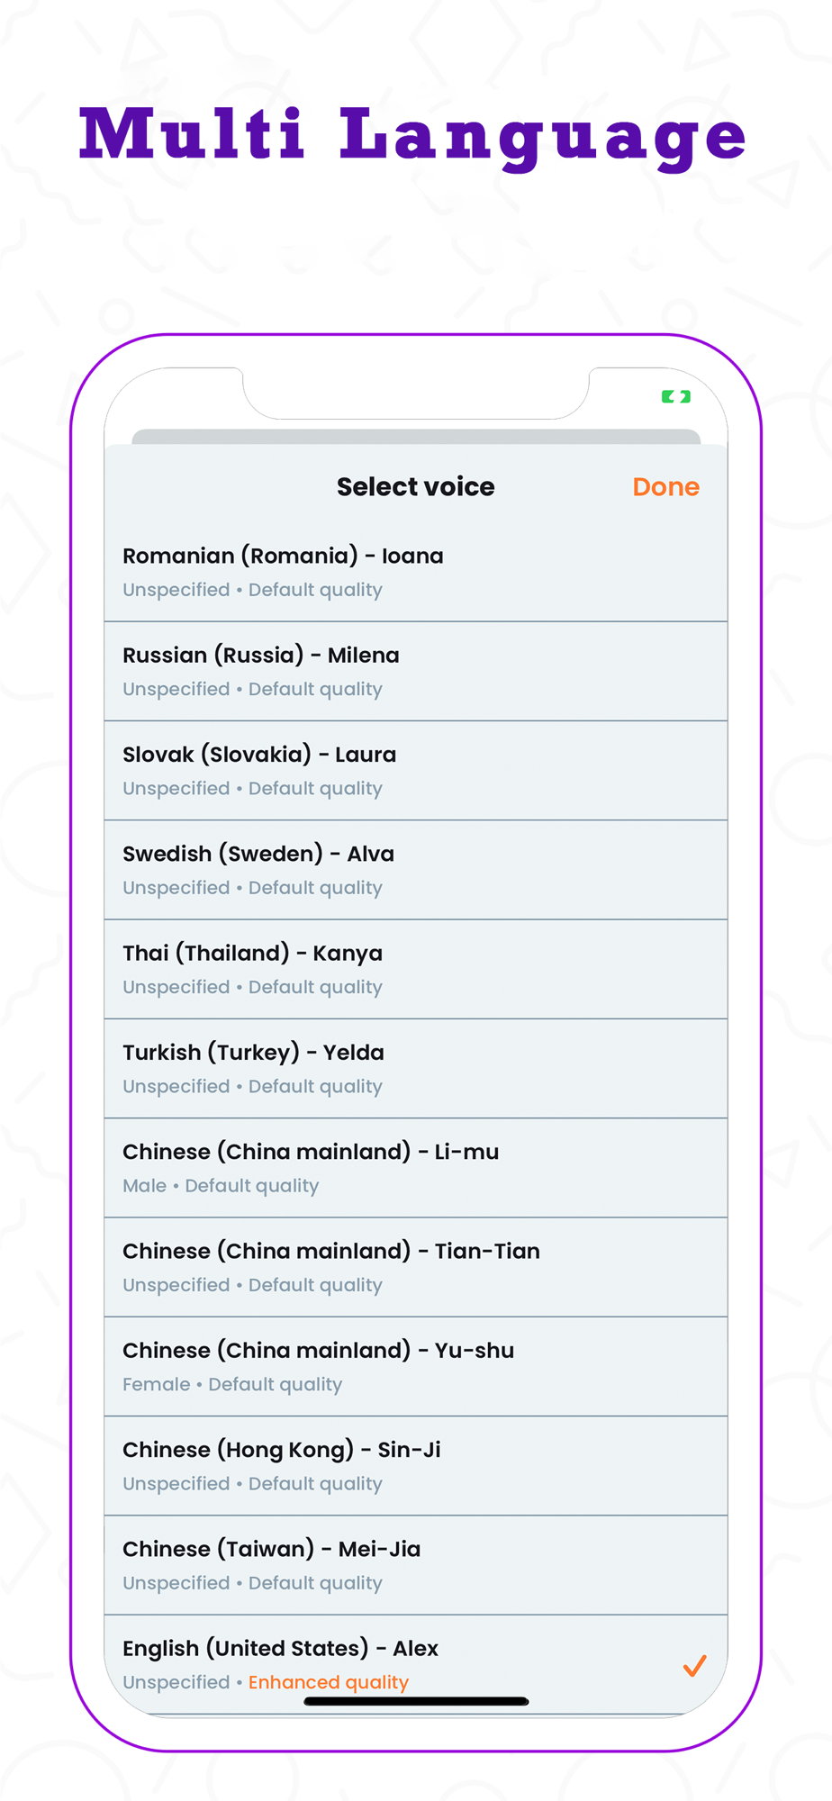Select Chinese mainland Li-mu male voice
832x1801 pixels.
(x=416, y=1168)
